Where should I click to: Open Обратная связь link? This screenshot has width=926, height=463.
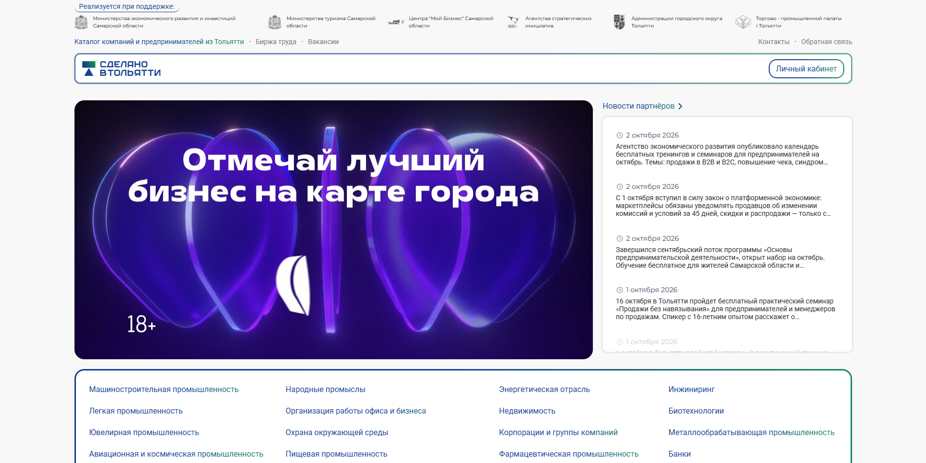coord(827,42)
